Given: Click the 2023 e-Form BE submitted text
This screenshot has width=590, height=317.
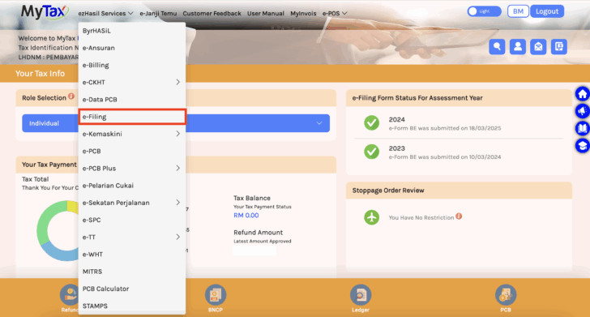Looking at the screenshot, I should click(x=445, y=157).
